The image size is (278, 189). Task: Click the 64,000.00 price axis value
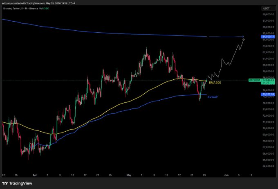[x=268, y=166]
